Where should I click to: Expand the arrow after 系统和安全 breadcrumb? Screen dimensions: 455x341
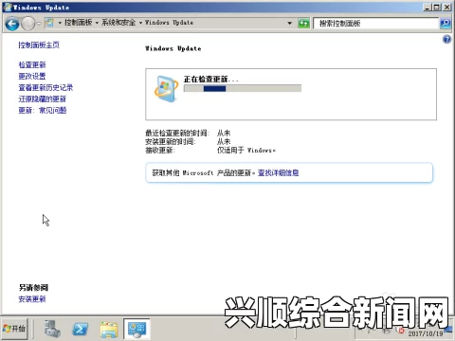coord(140,23)
